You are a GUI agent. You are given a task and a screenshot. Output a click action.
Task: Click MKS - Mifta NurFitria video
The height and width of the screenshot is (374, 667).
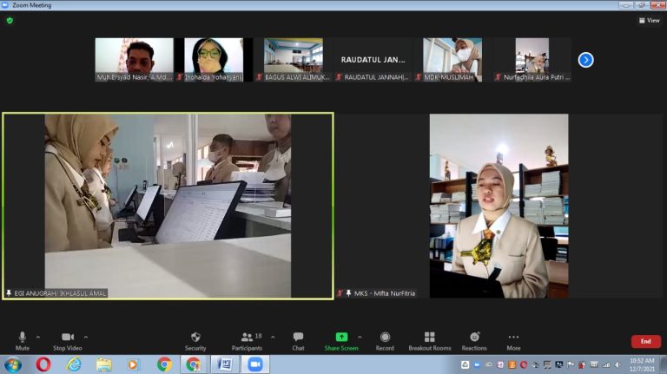[499, 207]
